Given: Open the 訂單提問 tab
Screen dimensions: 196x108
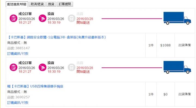Looking at the screenshot, I should (x=65, y=4).
